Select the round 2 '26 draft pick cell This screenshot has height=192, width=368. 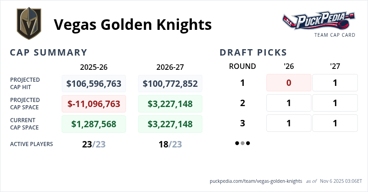pyautogui.click(x=289, y=103)
